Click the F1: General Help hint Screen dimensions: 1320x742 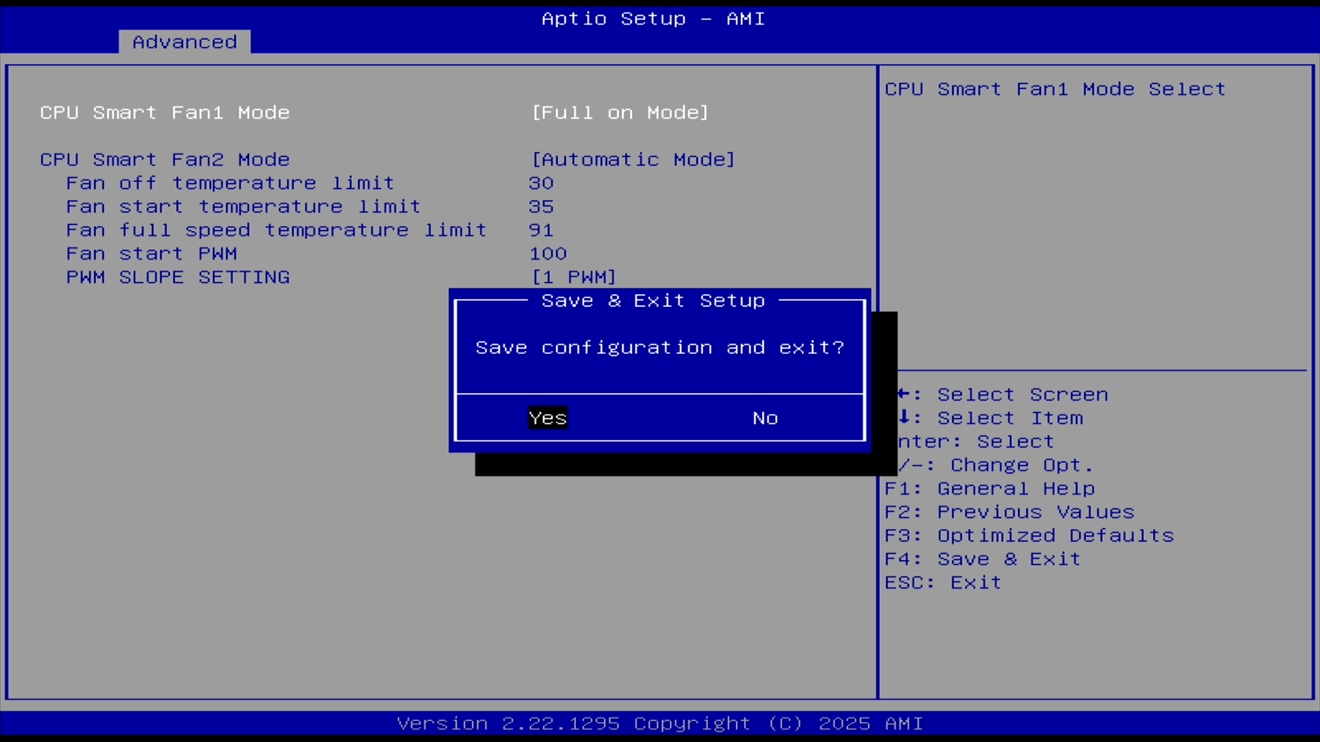coord(990,488)
